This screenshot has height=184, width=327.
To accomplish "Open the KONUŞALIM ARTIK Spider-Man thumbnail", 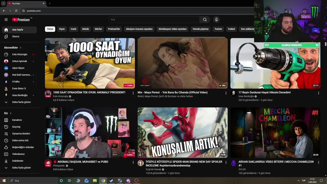I will click(x=183, y=133).
